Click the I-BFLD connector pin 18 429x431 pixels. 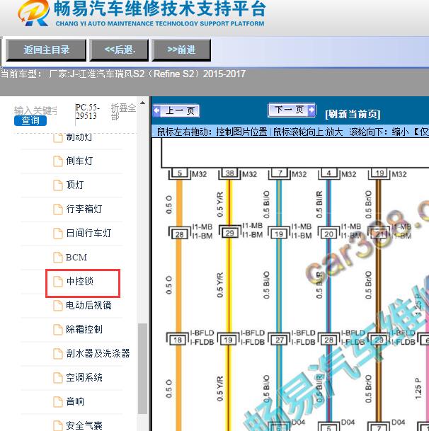coord(178,340)
